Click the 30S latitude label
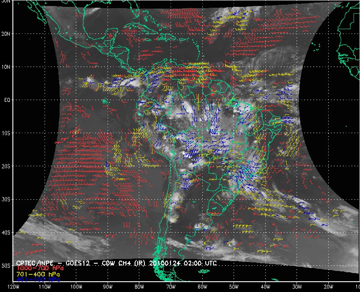This screenshot has height=292, width=360. point(6,199)
